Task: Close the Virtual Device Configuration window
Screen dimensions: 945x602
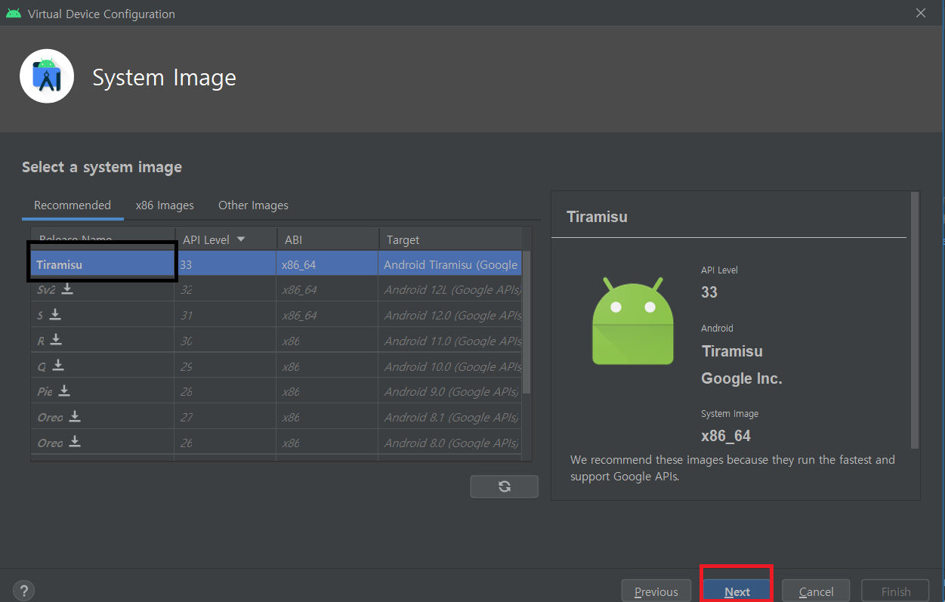Action: click(920, 13)
